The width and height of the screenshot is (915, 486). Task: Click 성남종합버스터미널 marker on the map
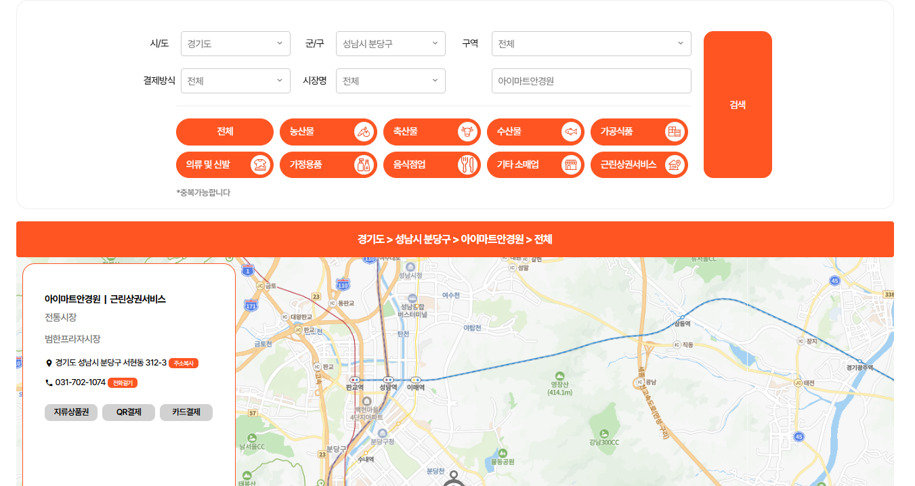click(x=413, y=306)
